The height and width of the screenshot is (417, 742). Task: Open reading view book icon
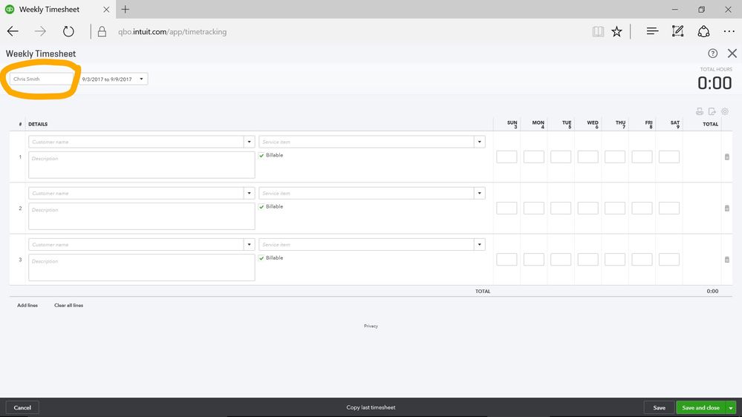(x=598, y=32)
